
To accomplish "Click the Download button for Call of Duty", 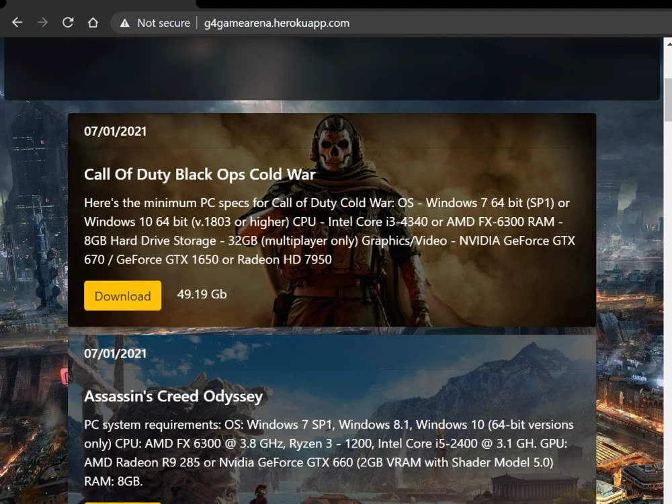I will pyautogui.click(x=122, y=296).
